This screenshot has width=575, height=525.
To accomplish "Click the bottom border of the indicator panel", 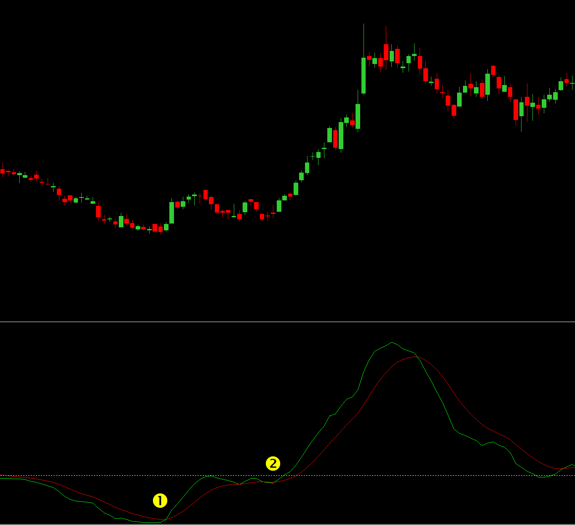I will (x=287, y=524).
